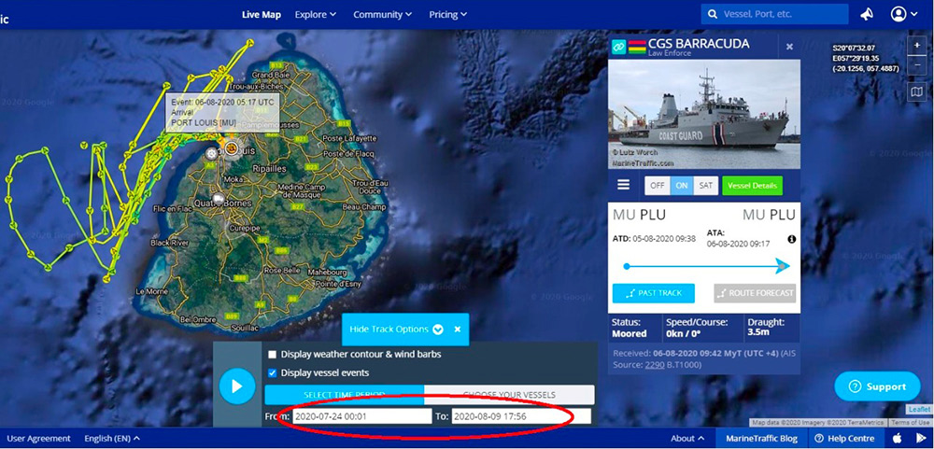The width and height of the screenshot is (934, 449).
Task: Click the map zoom in plus button
Action: coord(917,46)
